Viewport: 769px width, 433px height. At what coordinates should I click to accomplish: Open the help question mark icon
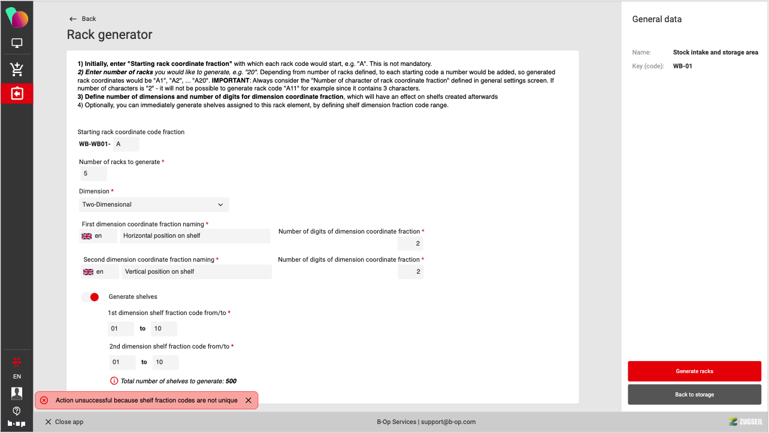[x=17, y=411]
